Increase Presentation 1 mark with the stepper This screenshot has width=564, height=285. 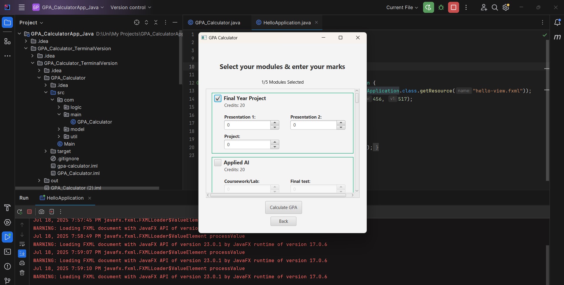[x=274, y=123]
